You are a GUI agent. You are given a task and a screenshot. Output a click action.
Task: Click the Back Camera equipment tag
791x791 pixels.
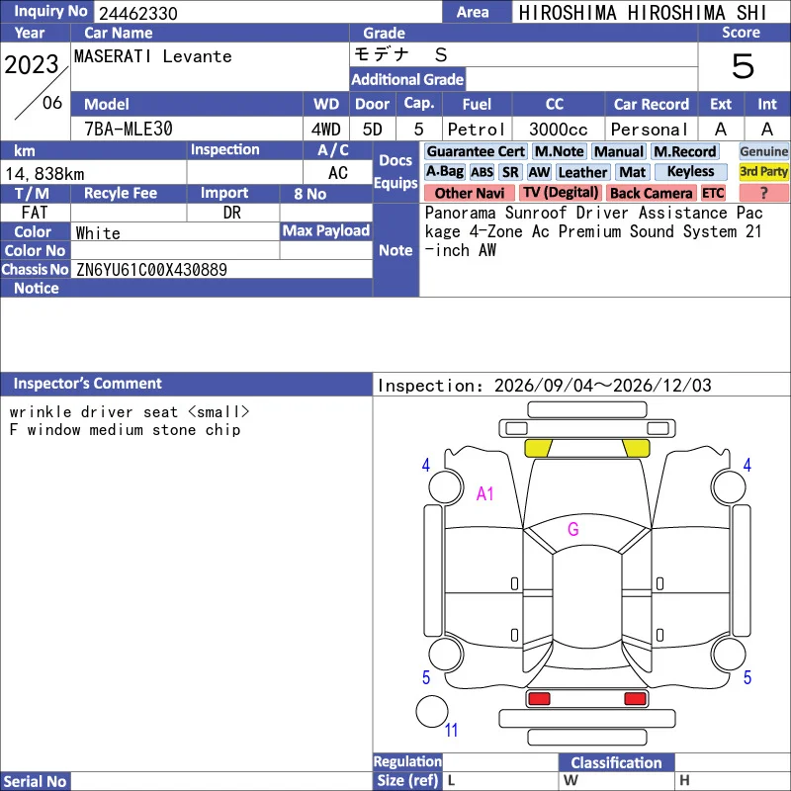pos(651,193)
